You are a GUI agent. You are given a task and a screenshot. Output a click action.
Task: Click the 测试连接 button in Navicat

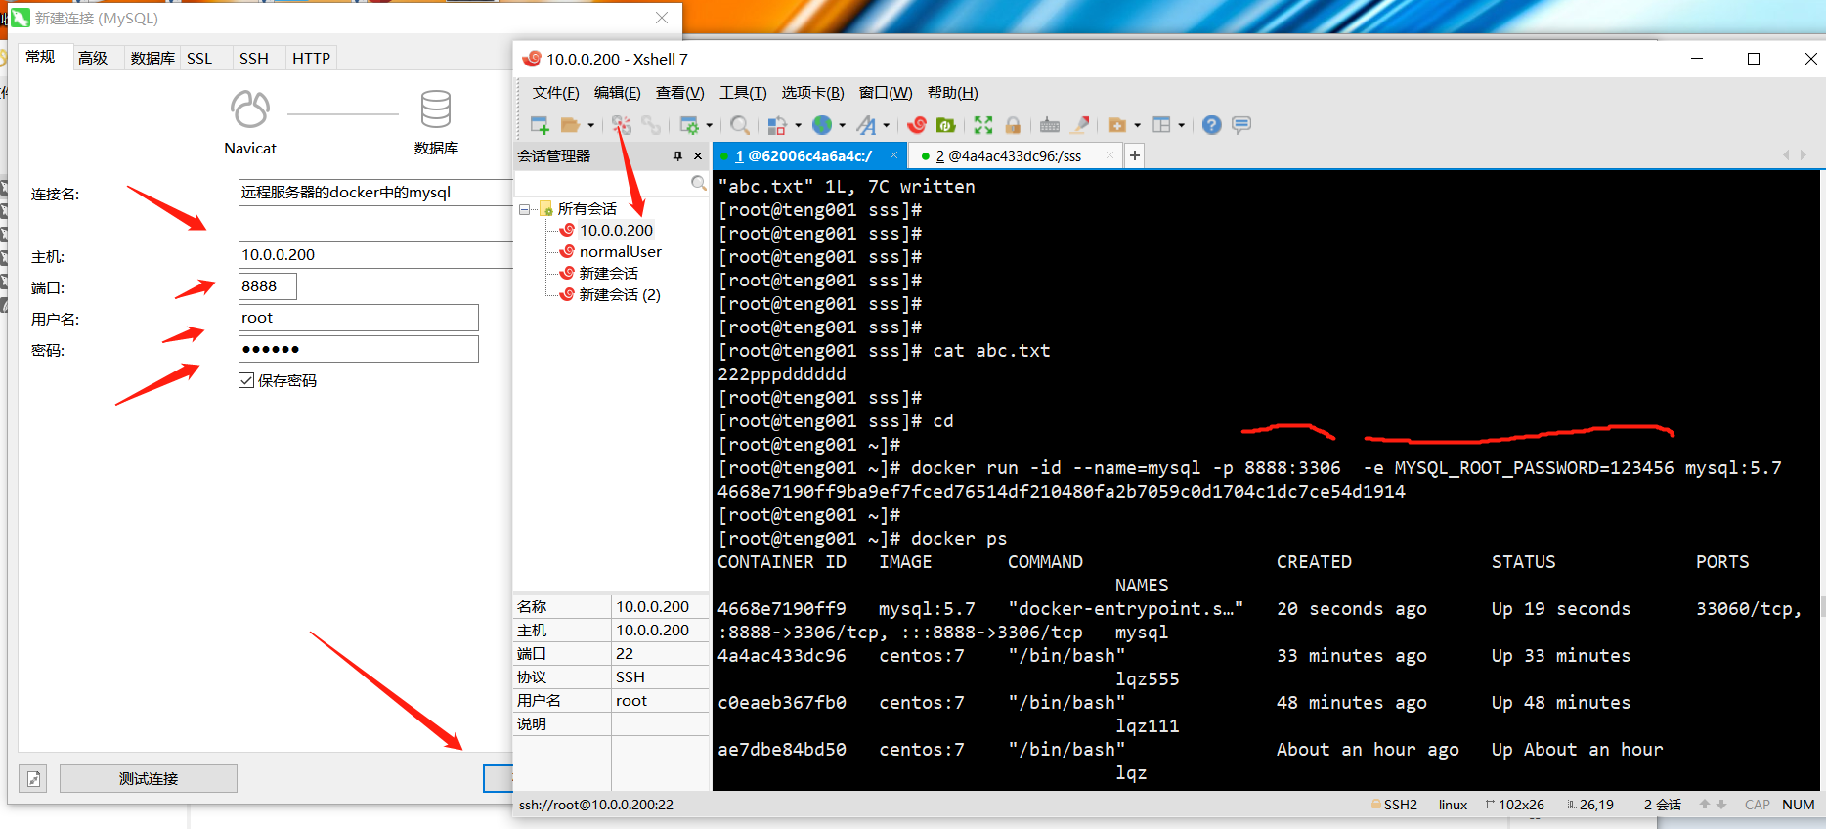(149, 778)
